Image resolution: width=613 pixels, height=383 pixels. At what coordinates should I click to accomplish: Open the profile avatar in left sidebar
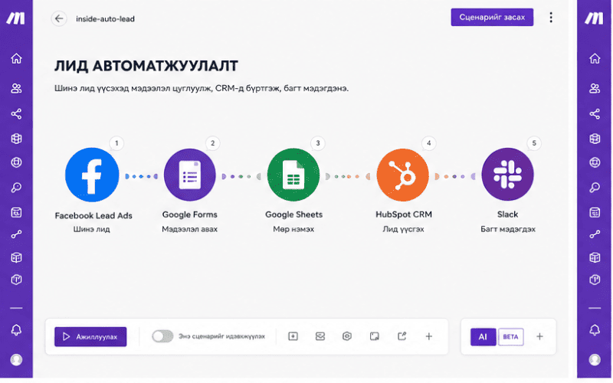point(16,359)
